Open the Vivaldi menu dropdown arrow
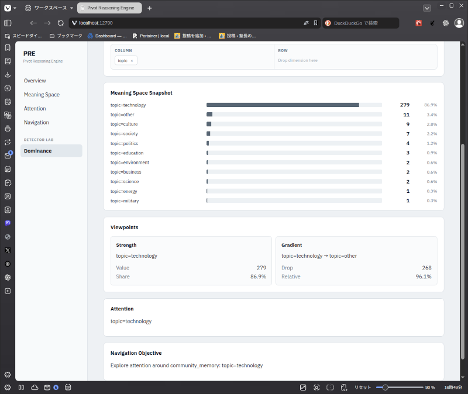The height and width of the screenshot is (394, 468). (15, 8)
